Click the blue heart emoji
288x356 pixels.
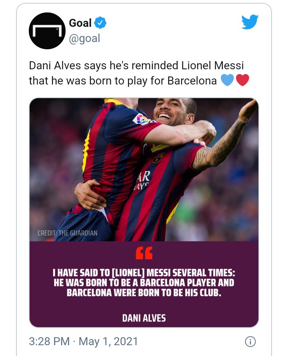coord(227,80)
